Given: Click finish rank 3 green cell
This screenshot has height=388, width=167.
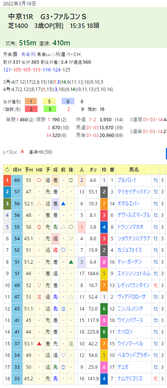Looking at the screenshot, I should coord(7,204).
